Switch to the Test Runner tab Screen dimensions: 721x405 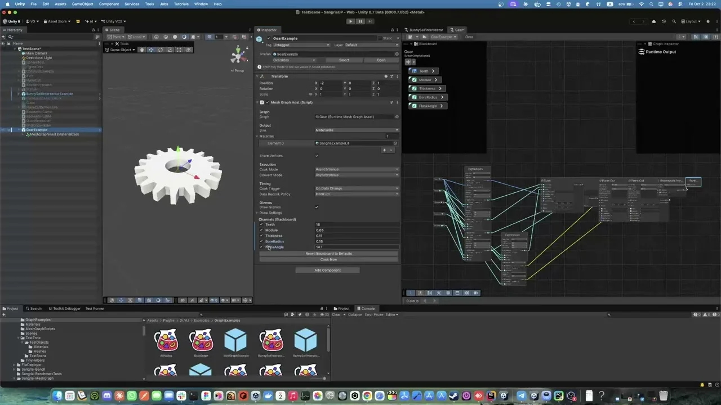click(95, 308)
